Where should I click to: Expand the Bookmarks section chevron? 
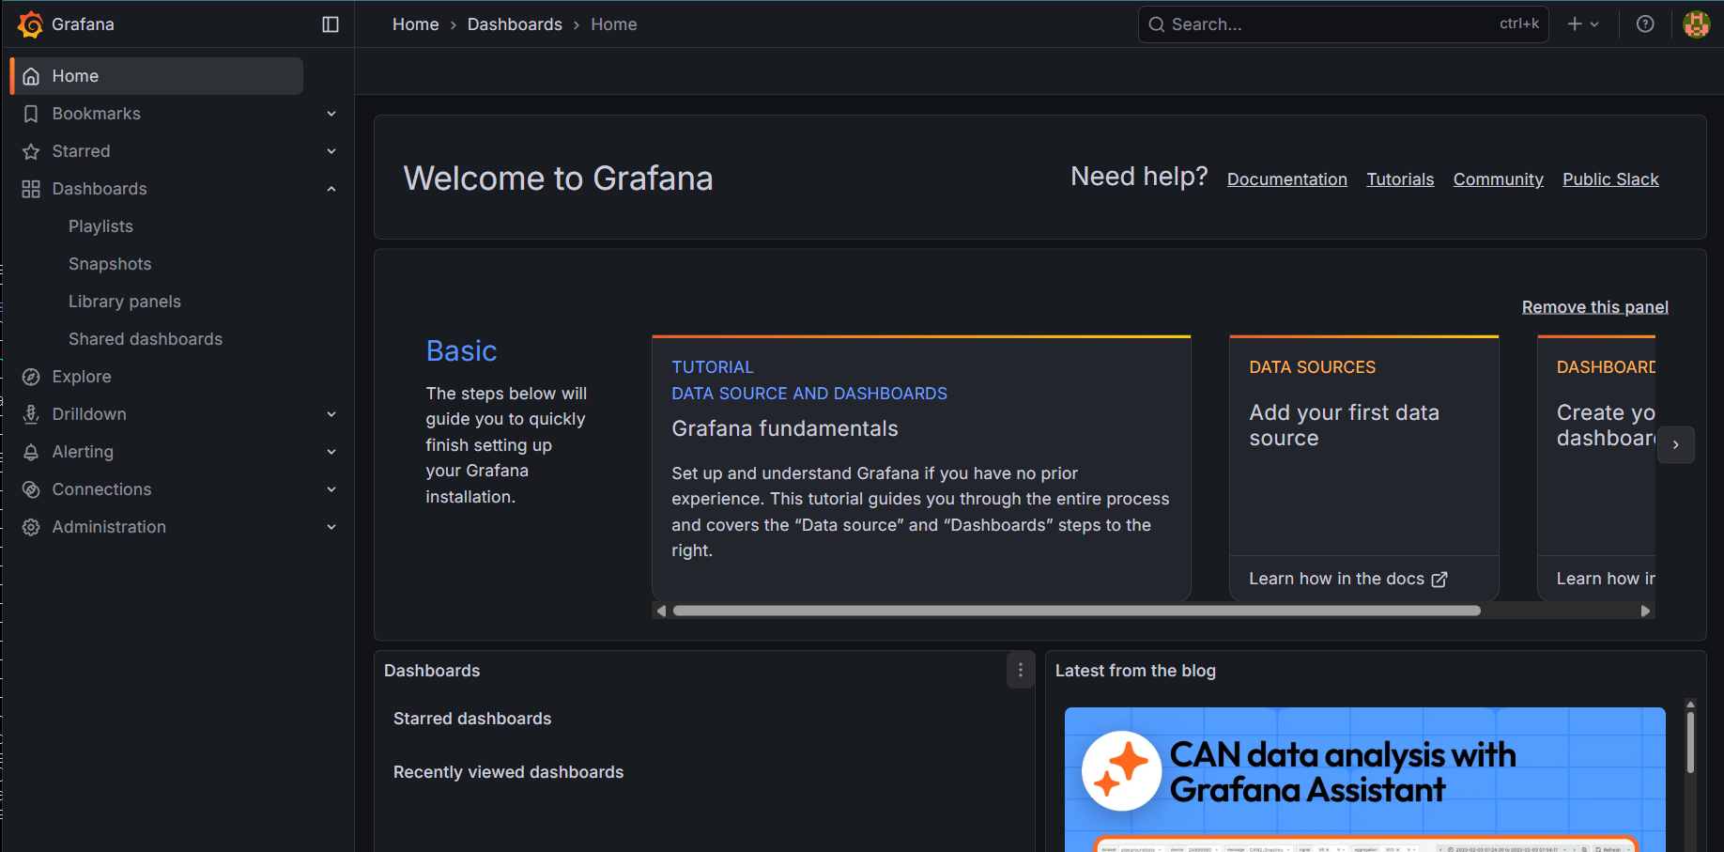(331, 114)
